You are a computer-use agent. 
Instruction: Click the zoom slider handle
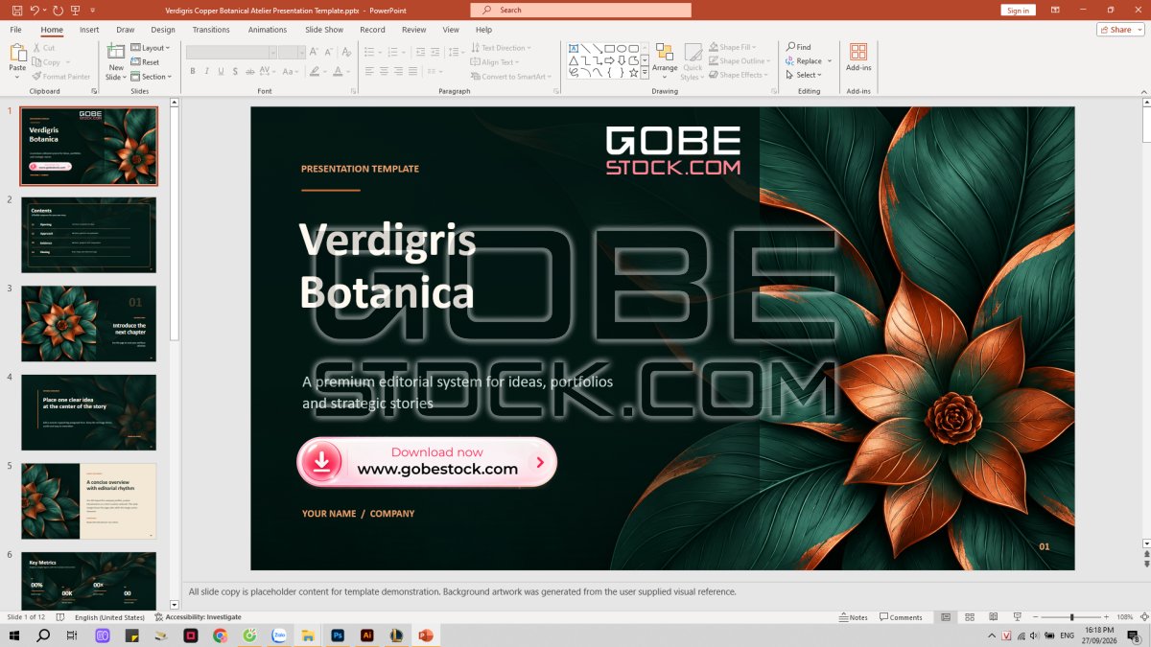tap(1072, 617)
